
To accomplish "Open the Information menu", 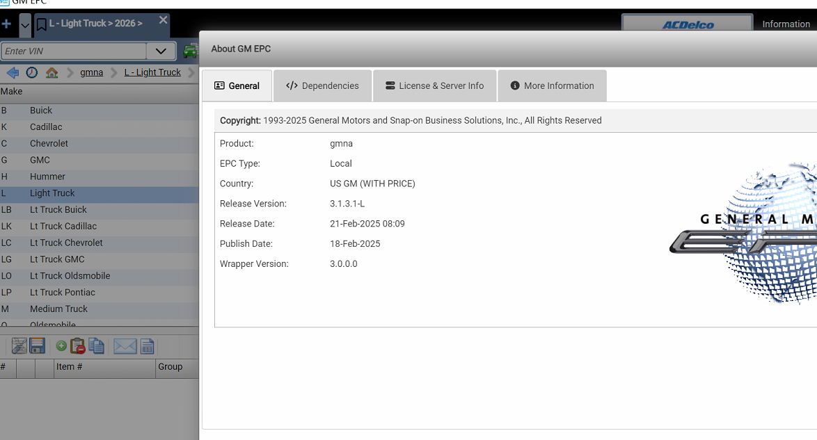I will point(786,24).
